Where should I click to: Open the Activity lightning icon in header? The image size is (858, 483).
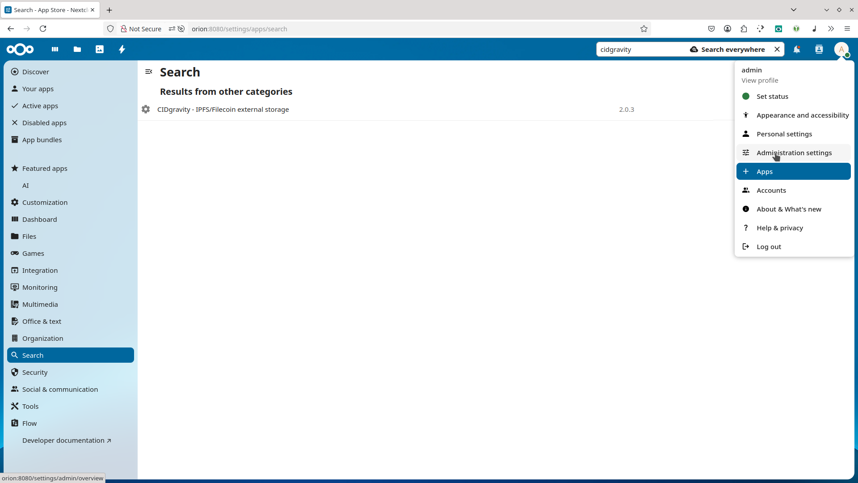point(122,49)
